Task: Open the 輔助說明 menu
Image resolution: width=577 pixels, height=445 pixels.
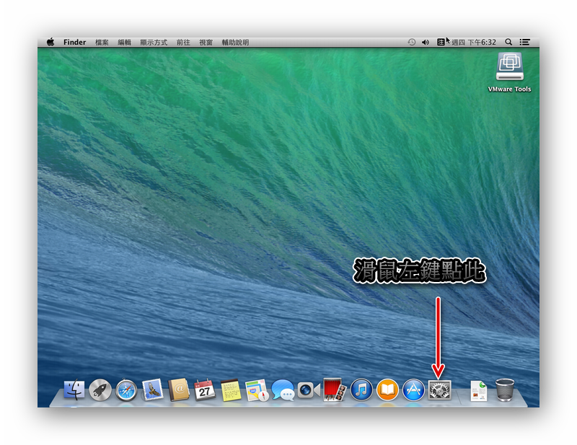Action: [x=236, y=43]
